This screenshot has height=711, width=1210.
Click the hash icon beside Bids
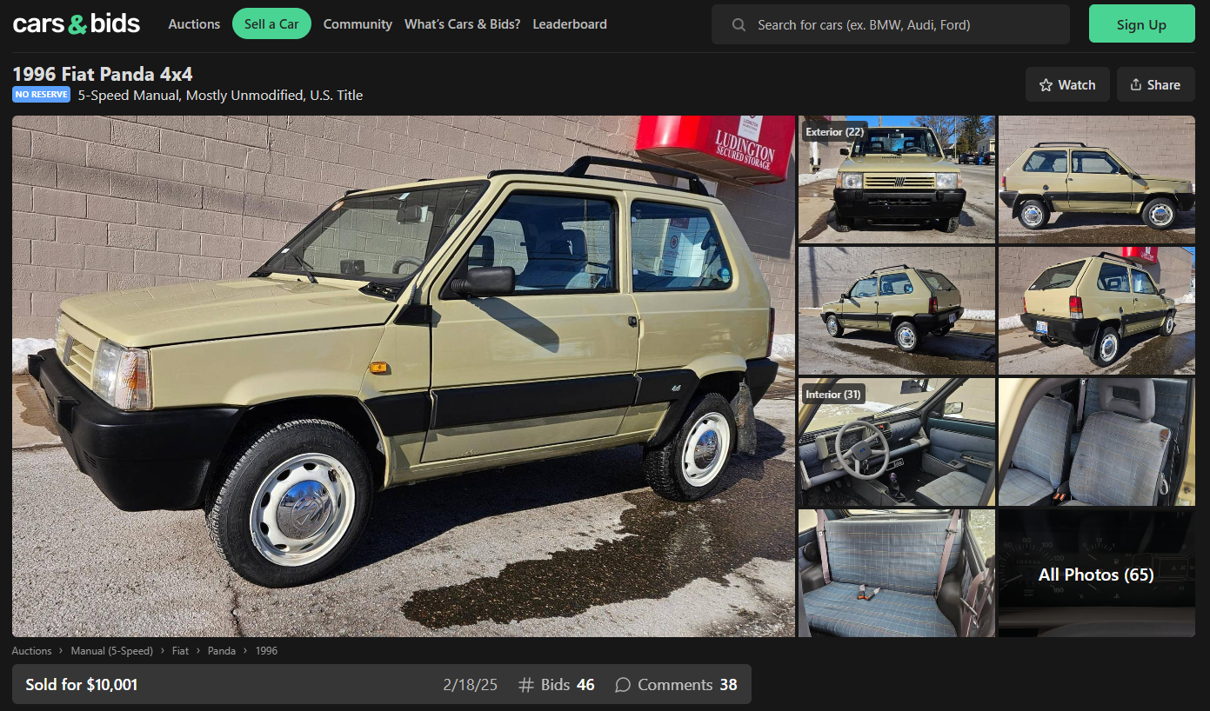(526, 685)
